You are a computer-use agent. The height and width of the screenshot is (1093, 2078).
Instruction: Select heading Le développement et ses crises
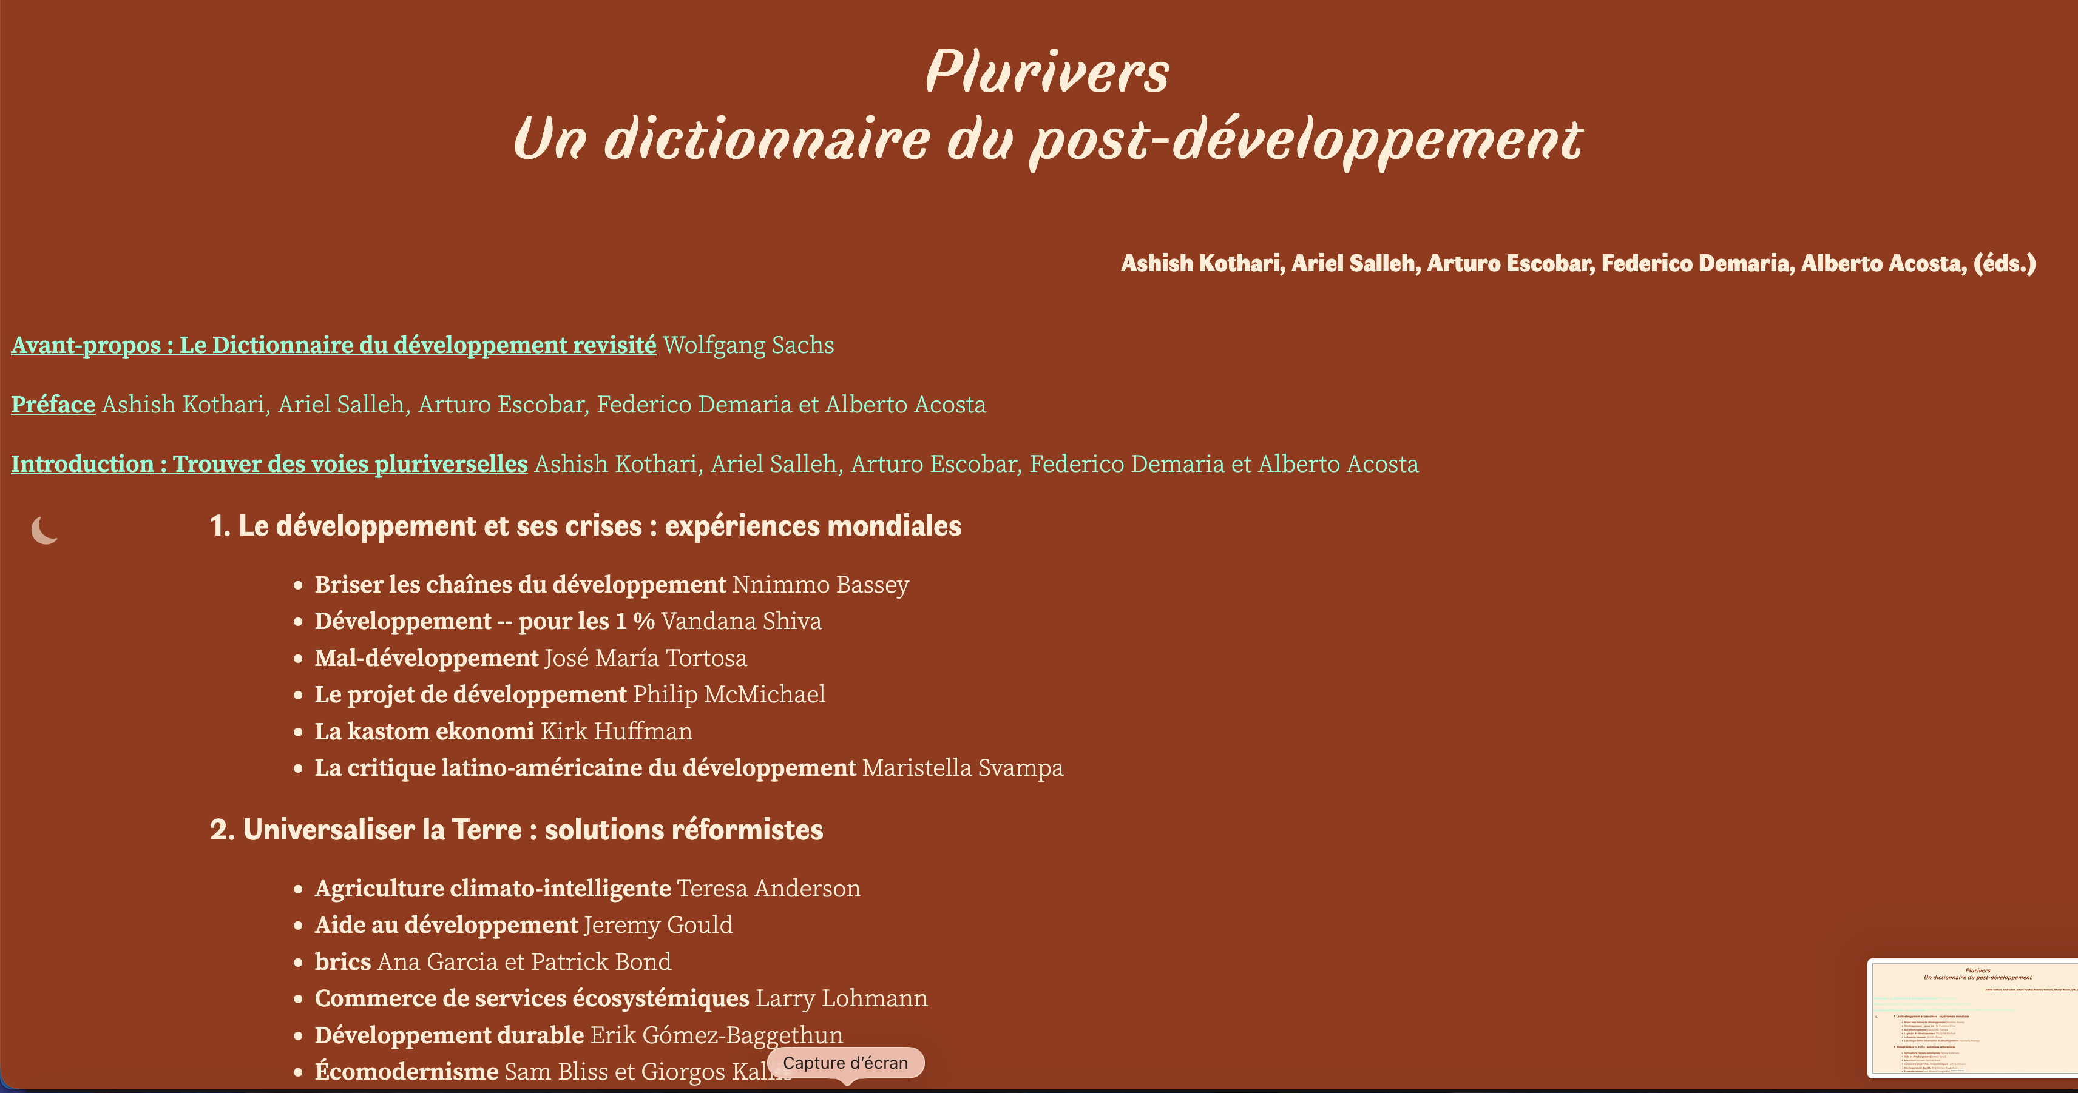[x=585, y=526]
